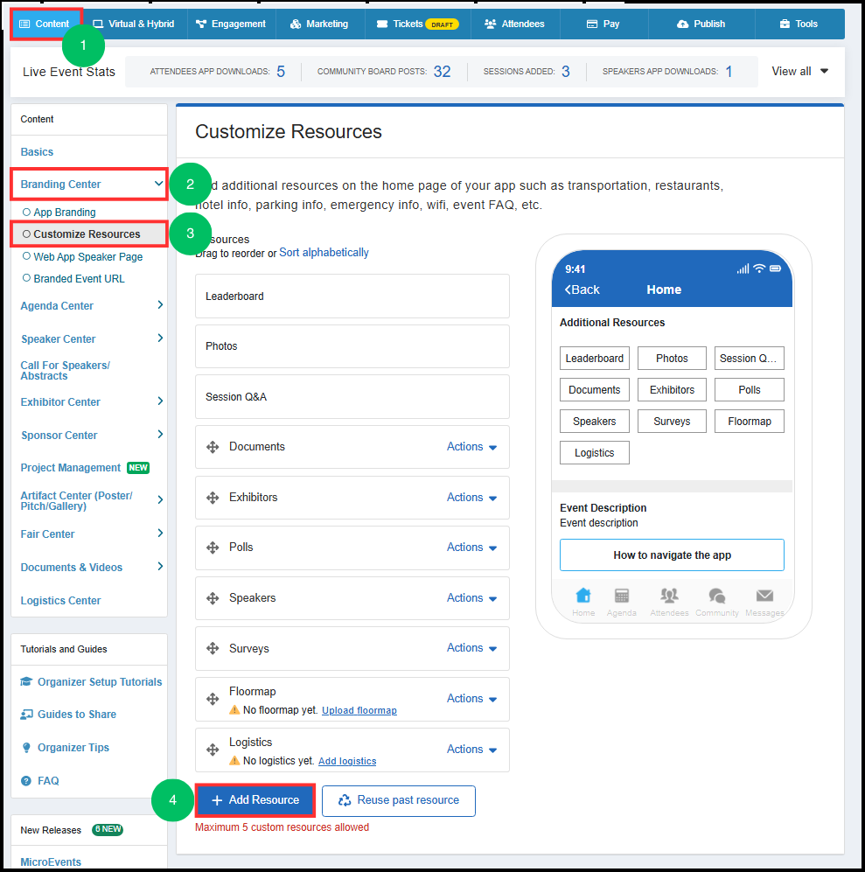Screen dimensions: 865x872
Task: Go to the Attendees tab
Action: point(514,24)
